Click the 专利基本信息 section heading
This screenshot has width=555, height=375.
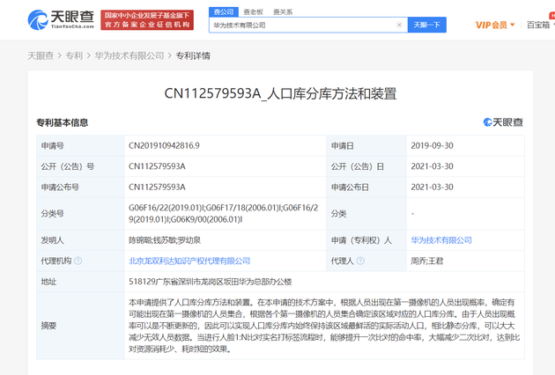(x=62, y=122)
